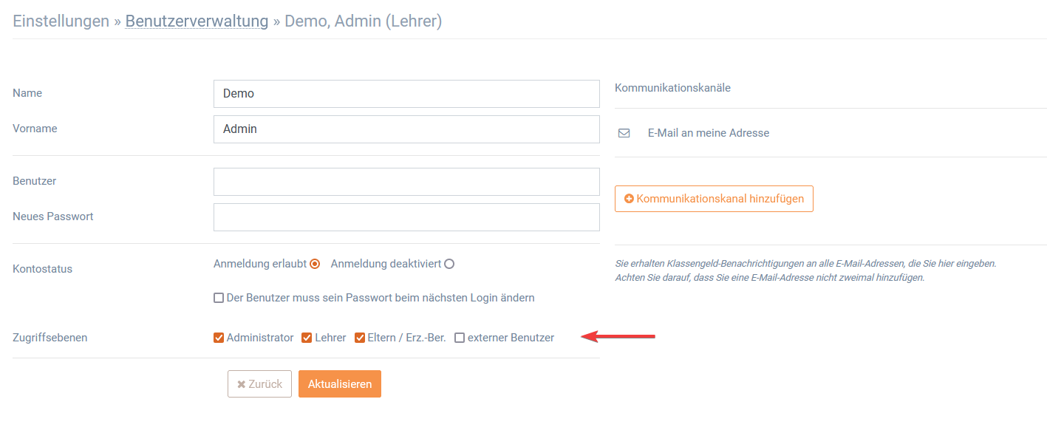This screenshot has height=433, width=1047.
Task: Click the Zurück button
Action: pos(259,384)
